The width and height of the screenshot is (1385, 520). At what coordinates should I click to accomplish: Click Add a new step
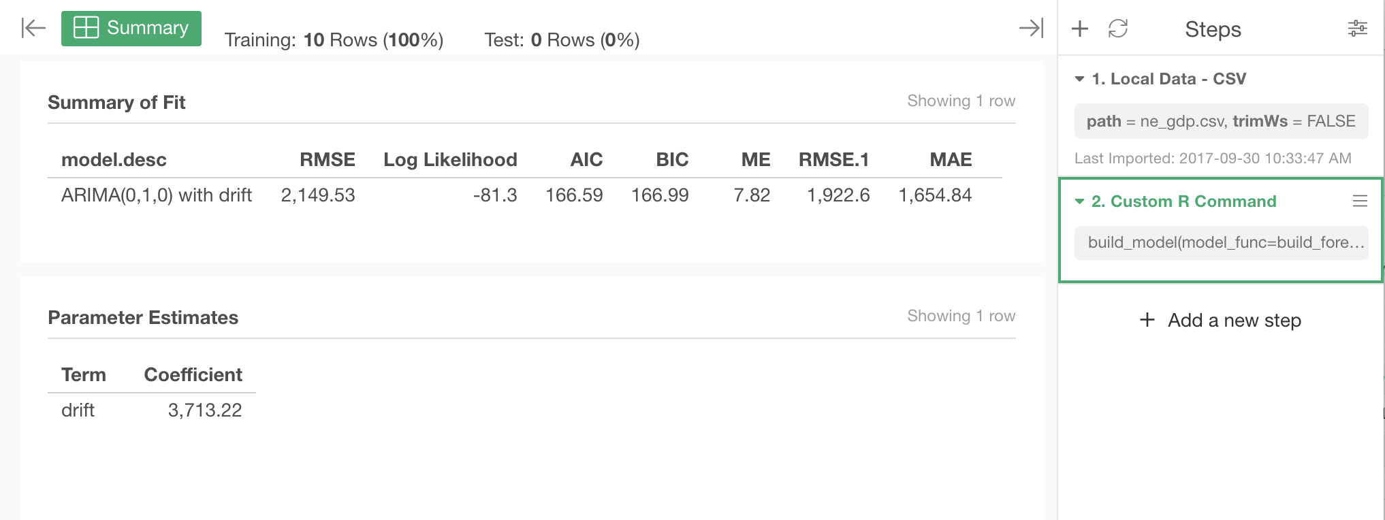(1220, 320)
